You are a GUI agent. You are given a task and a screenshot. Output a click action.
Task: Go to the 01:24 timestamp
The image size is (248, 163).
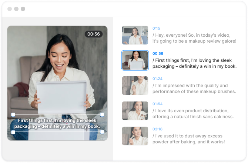pyautogui.click(x=157, y=79)
